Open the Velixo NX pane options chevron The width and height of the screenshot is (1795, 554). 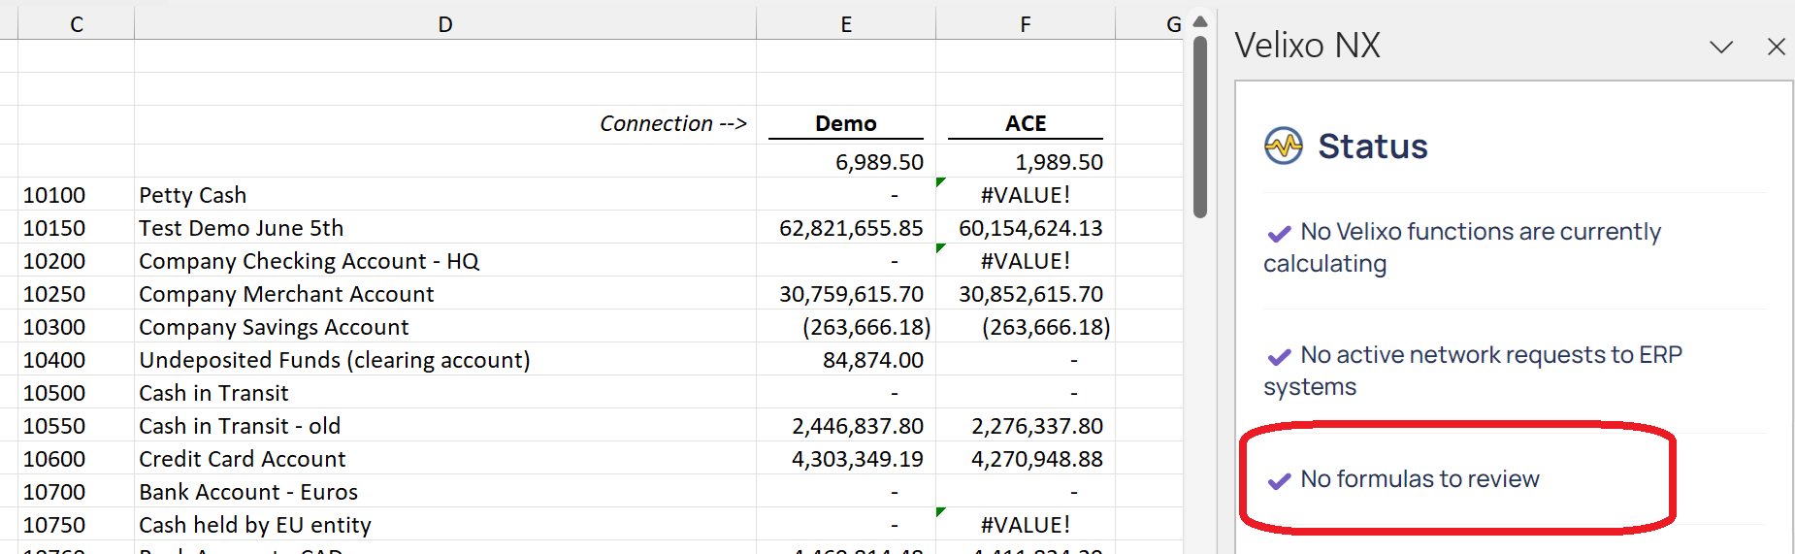pos(1721,47)
